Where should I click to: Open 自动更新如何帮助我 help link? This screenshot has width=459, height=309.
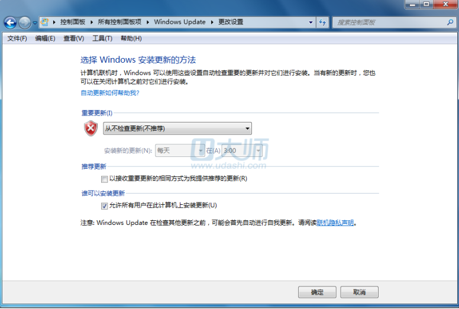(110, 93)
